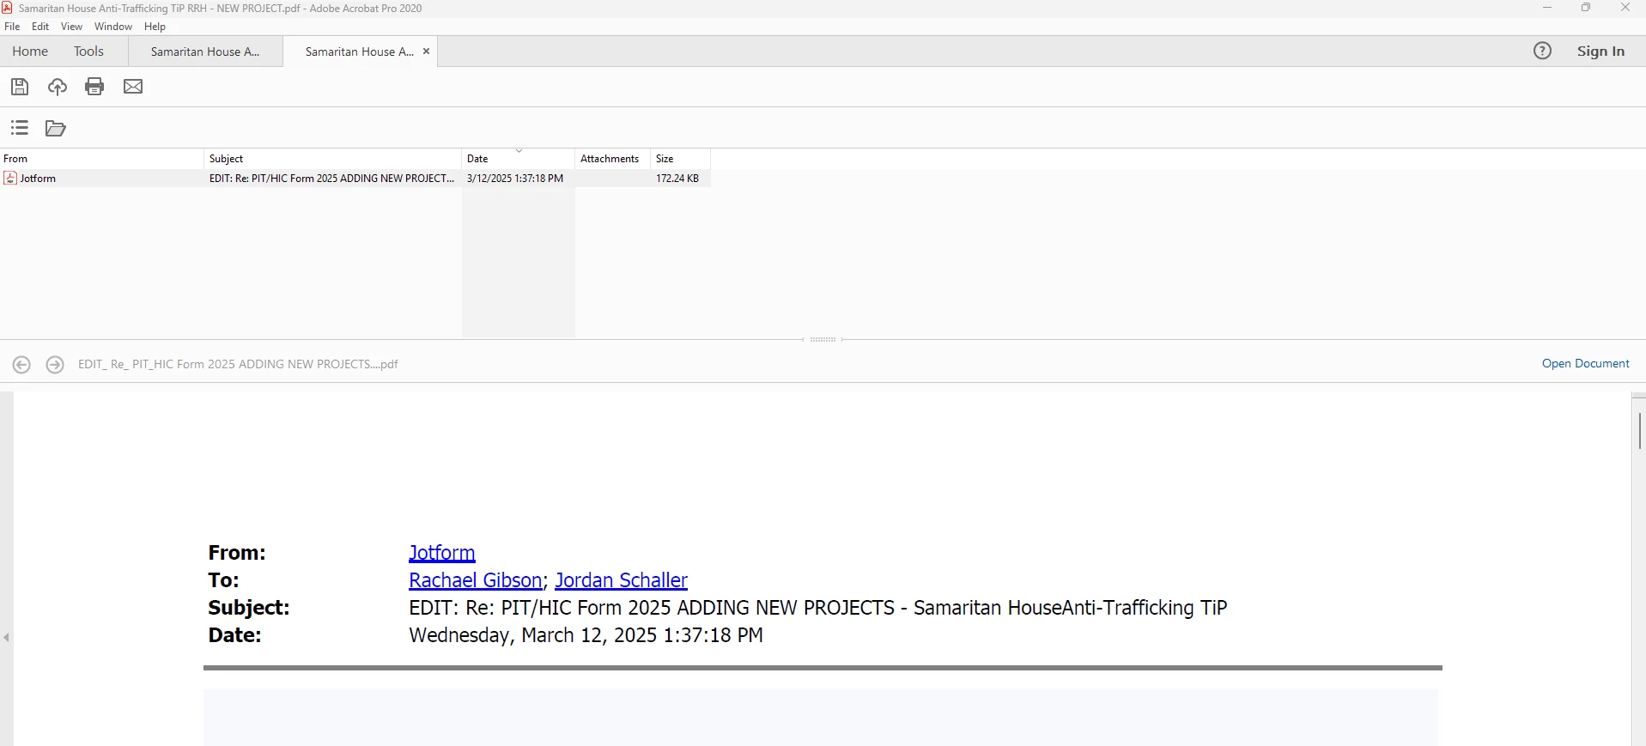This screenshot has width=1646, height=746.
Task: Click the Save file icon
Action: click(x=20, y=87)
